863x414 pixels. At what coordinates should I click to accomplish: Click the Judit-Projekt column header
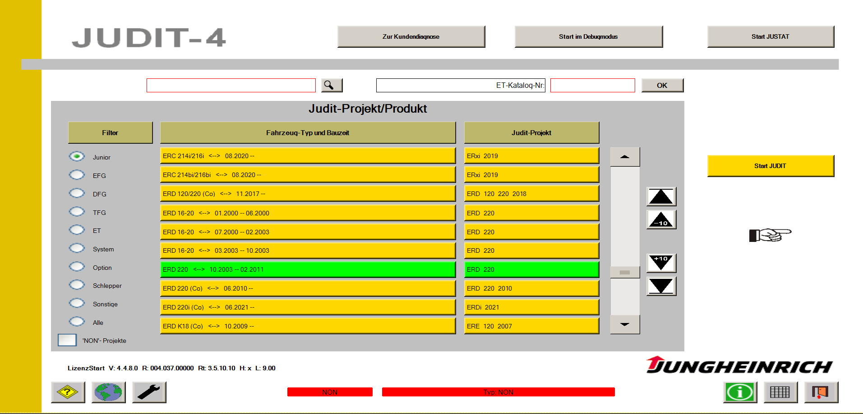click(x=531, y=132)
